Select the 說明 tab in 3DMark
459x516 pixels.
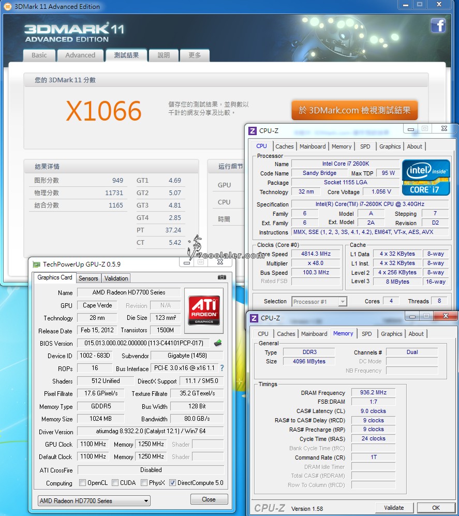164,55
